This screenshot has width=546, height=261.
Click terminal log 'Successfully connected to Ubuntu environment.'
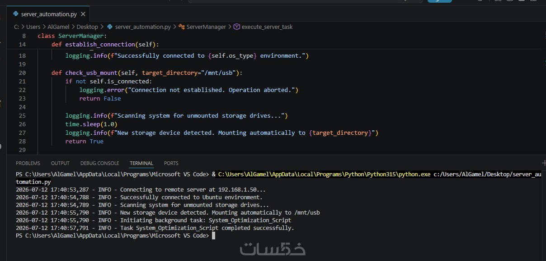(x=191, y=197)
